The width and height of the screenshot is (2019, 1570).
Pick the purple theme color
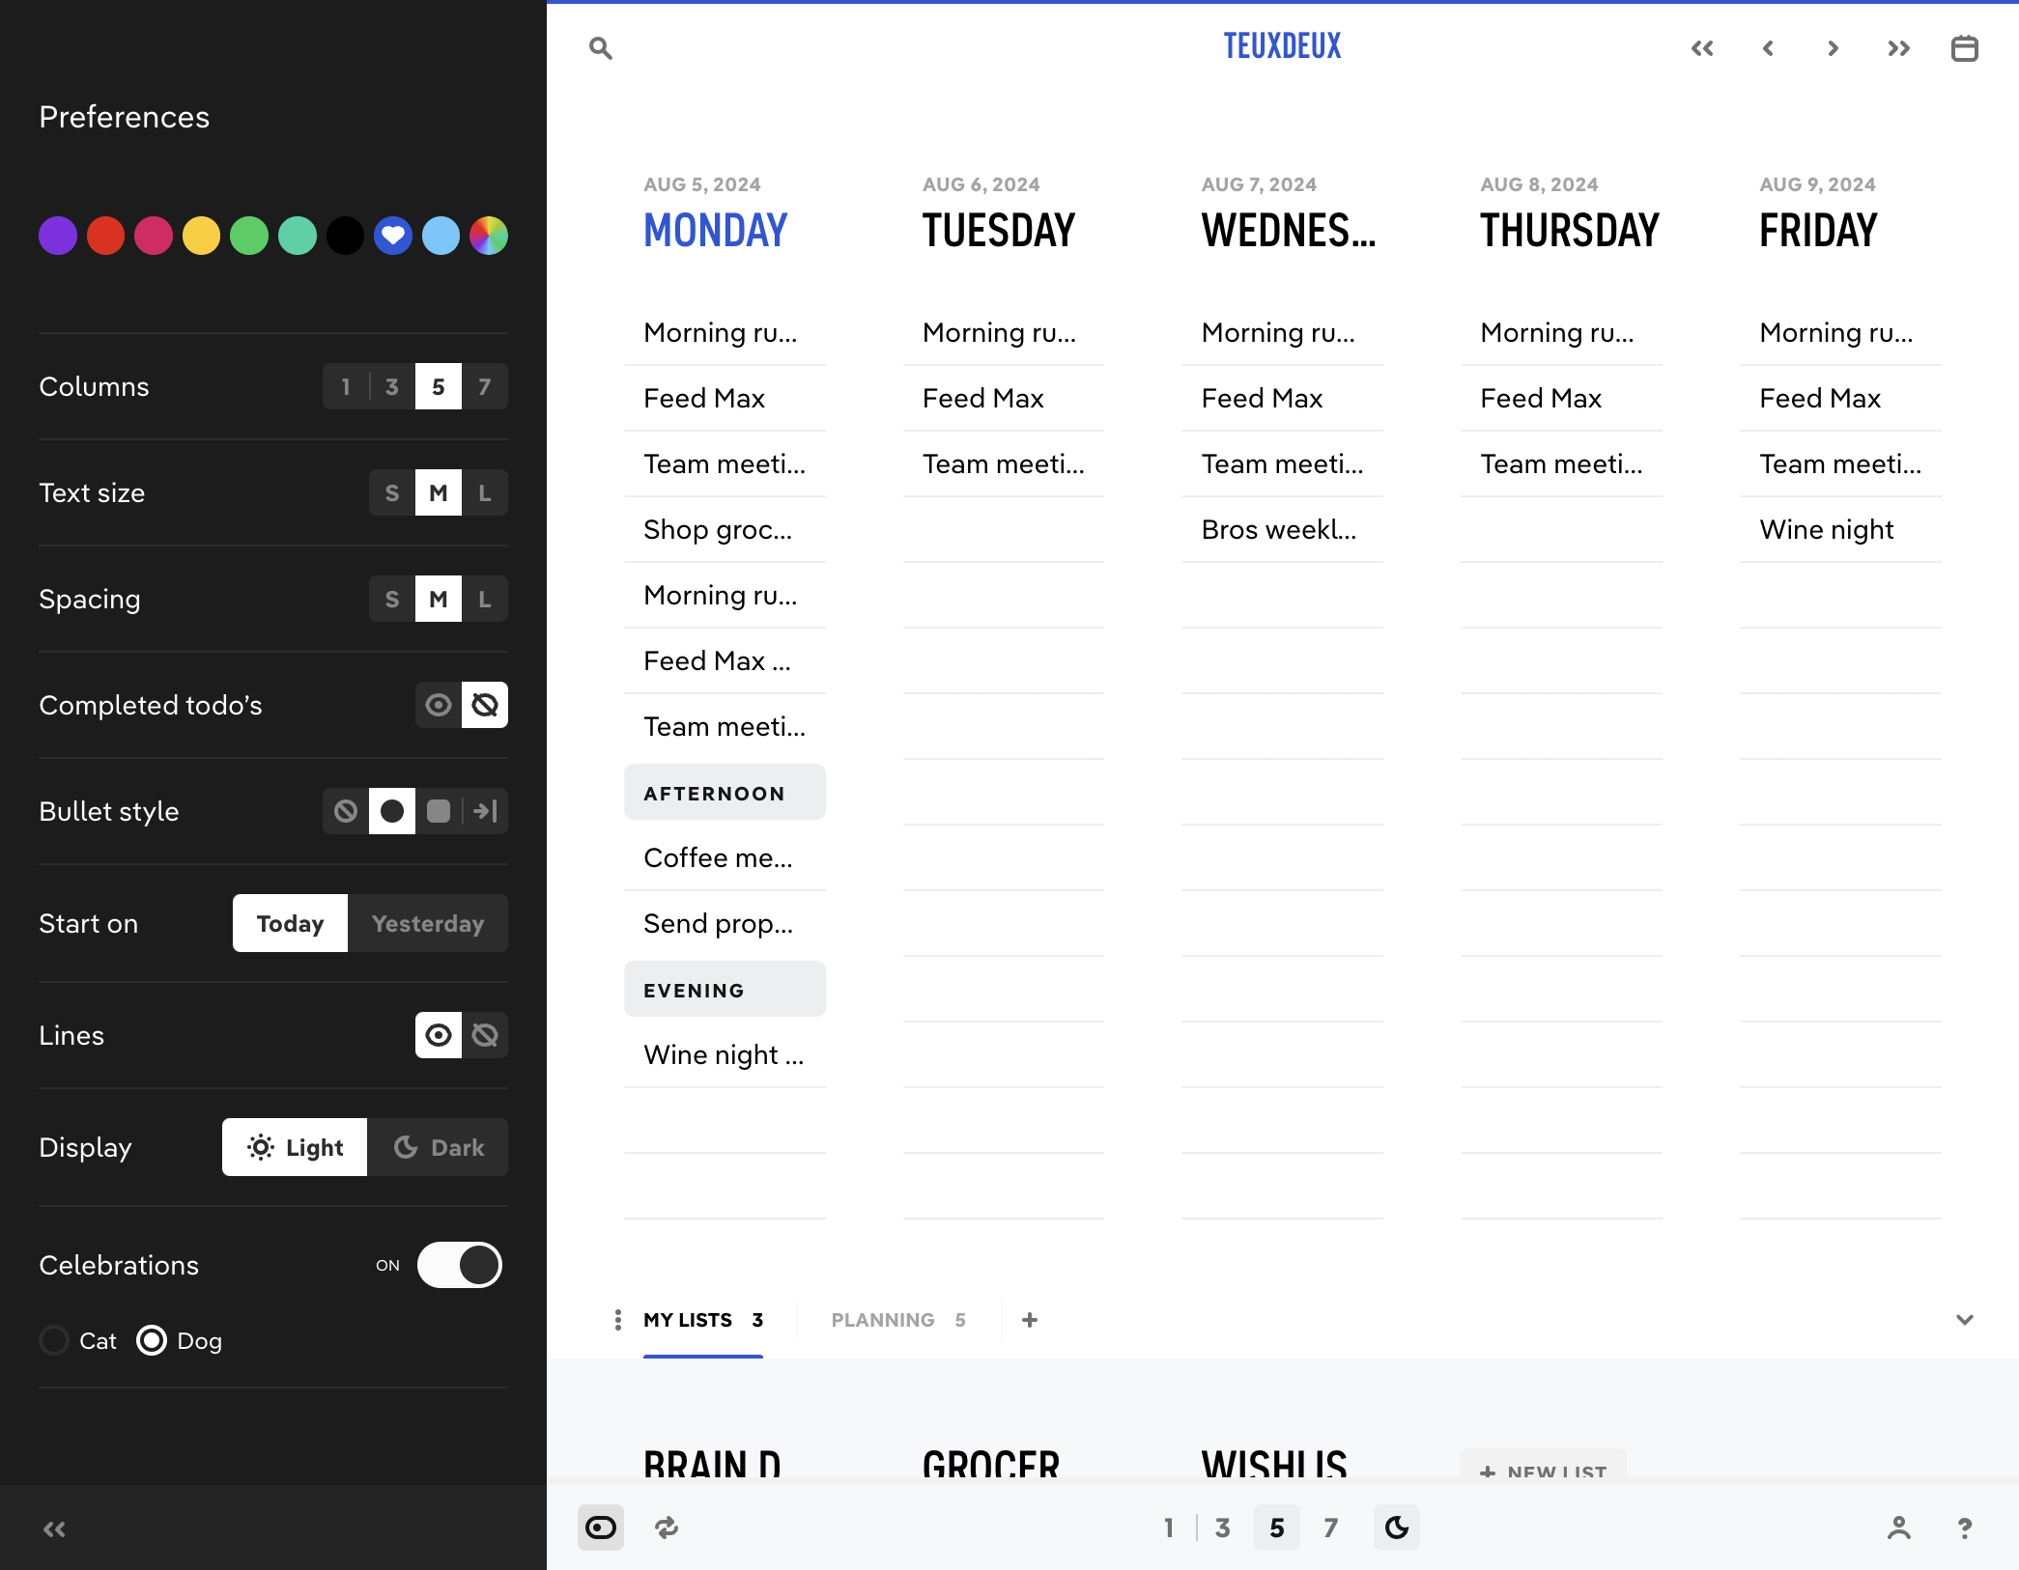point(58,236)
